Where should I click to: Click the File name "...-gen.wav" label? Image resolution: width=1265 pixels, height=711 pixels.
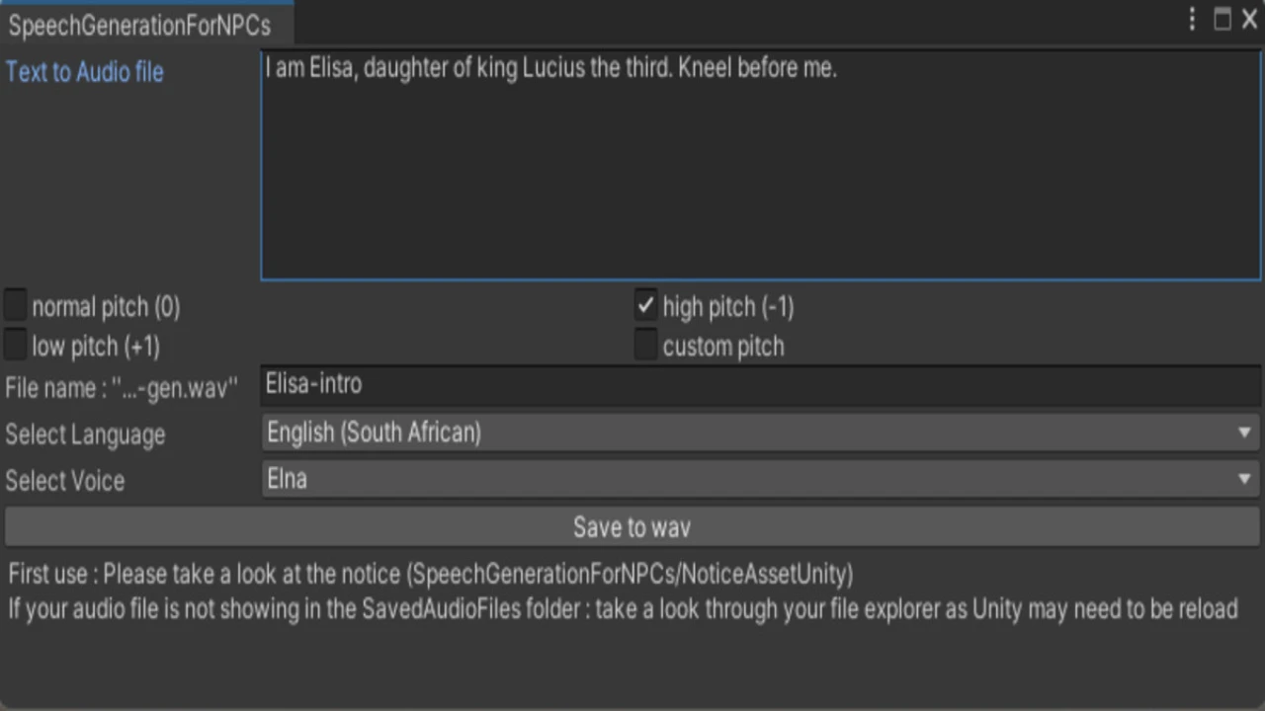[122, 387]
